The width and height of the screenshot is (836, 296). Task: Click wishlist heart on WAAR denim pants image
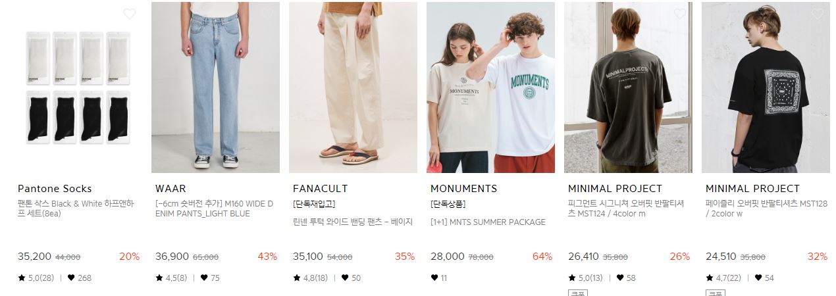click(267, 14)
